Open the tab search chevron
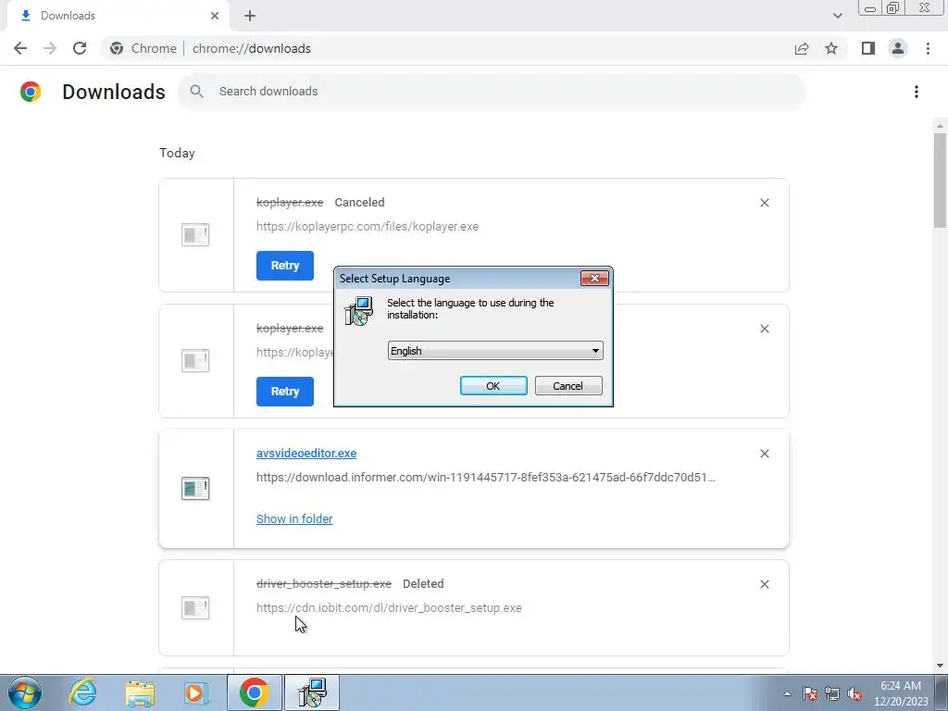Viewport: 948px width, 711px height. click(x=837, y=16)
